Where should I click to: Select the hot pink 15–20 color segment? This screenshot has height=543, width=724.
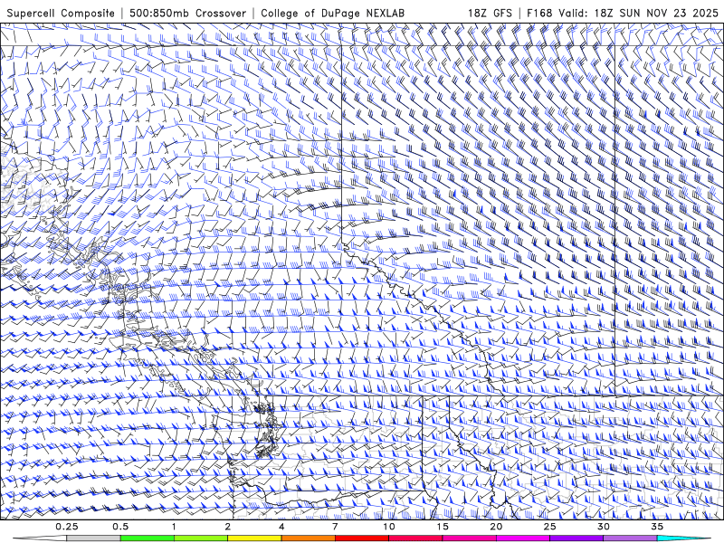469,538
